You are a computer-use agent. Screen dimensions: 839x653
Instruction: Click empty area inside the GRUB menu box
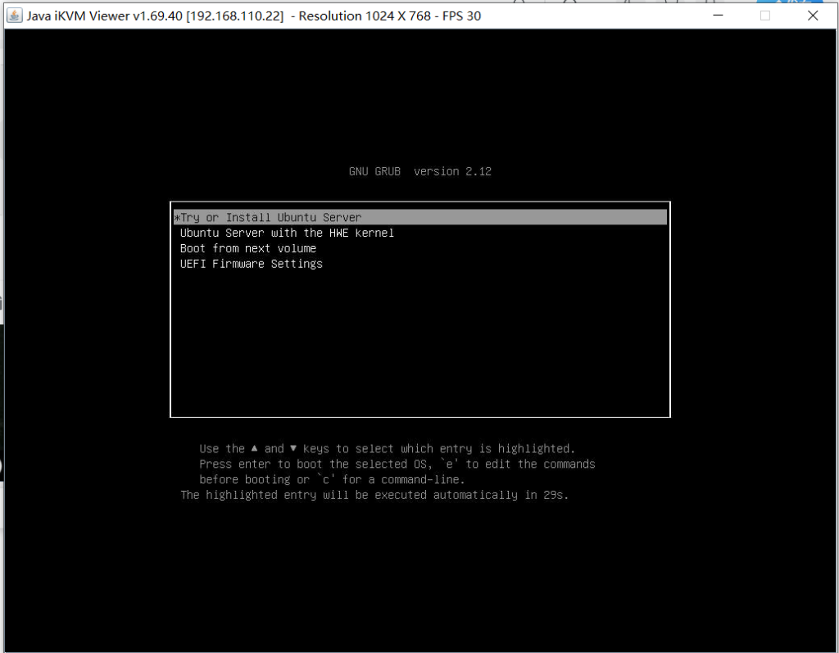coord(419,344)
